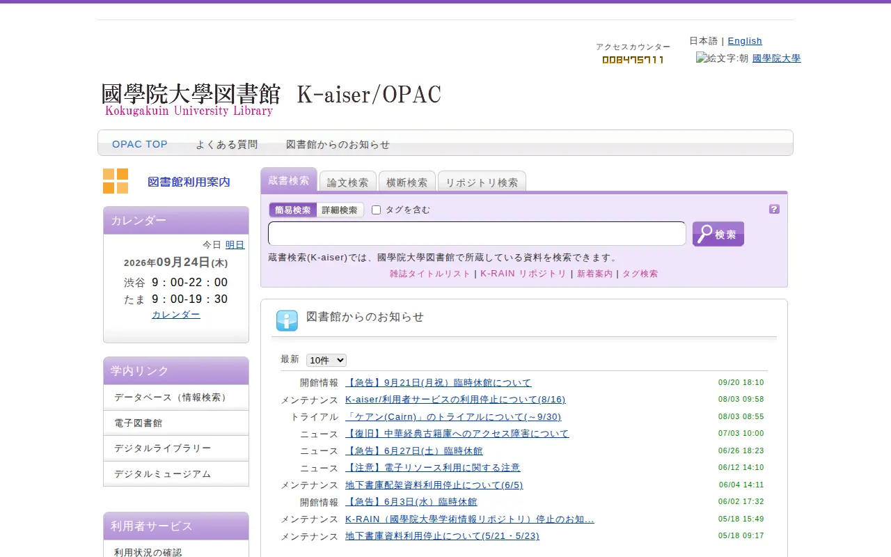Open notice 【復旧】中華経典古籍庫へのアクセス障害について

tap(457, 434)
